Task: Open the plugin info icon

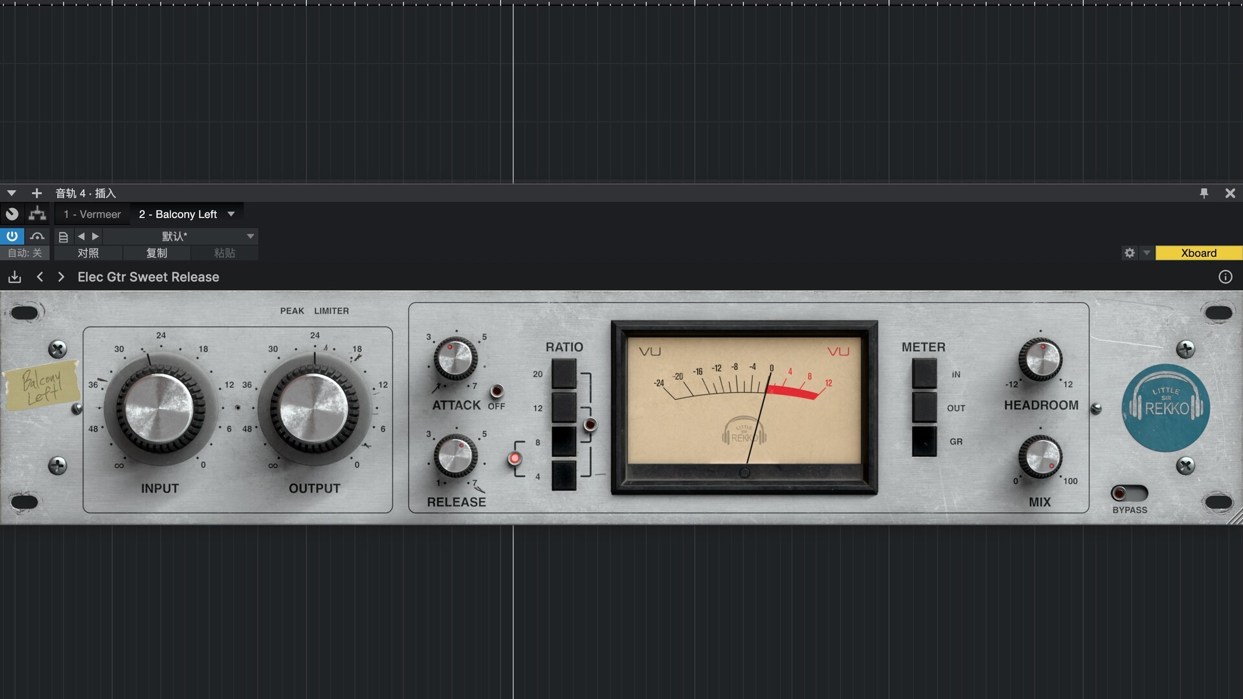Action: click(1225, 277)
